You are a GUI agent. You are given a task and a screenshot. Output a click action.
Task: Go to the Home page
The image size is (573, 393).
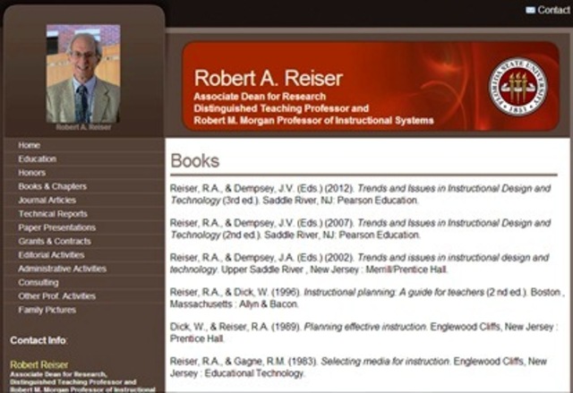tap(30, 145)
